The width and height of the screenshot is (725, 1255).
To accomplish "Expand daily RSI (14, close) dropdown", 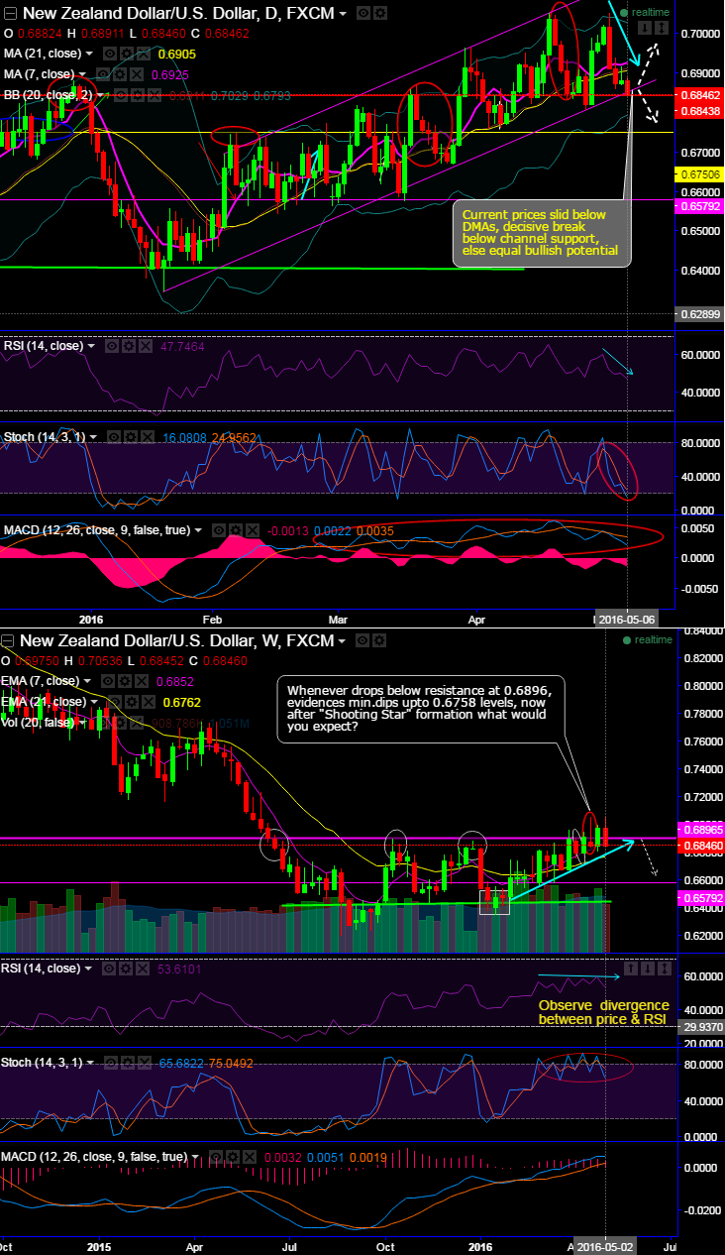I will point(91,346).
